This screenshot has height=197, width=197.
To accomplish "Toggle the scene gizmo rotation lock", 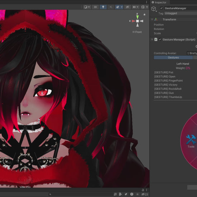I will [x=144, y=14].
